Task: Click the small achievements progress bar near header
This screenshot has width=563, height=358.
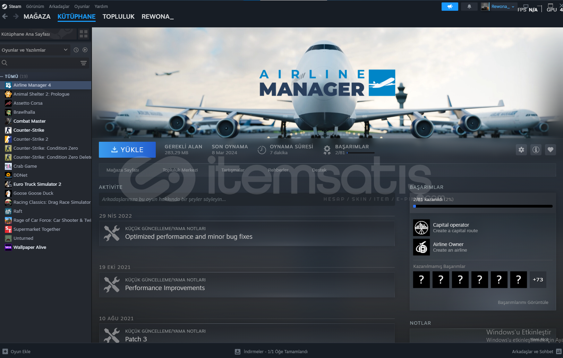Action: click(361, 153)
